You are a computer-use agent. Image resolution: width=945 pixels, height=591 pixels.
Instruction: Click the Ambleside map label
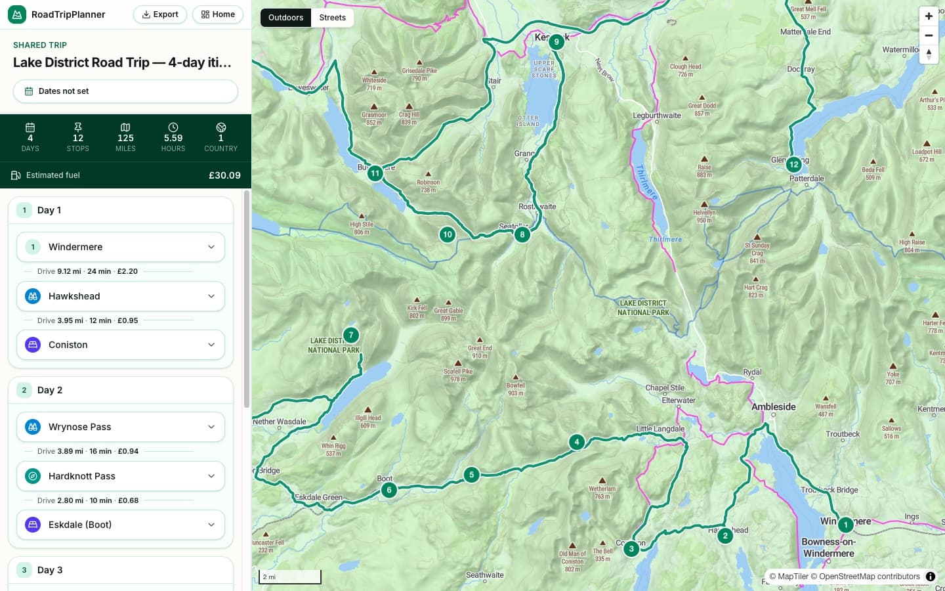(x=773, y=407)
